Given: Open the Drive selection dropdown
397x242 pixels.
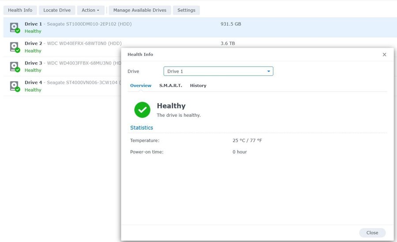Looking at the screenshot, I should 218,71.
